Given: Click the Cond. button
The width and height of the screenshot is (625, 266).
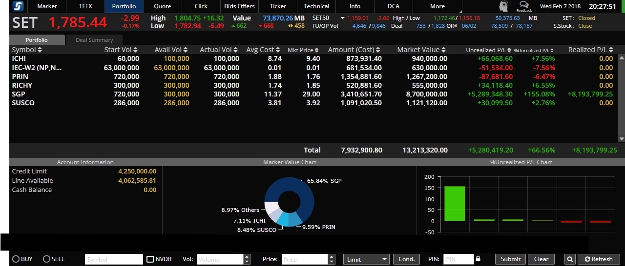Looking at the screenshot, I should click(x=406, y=259).
